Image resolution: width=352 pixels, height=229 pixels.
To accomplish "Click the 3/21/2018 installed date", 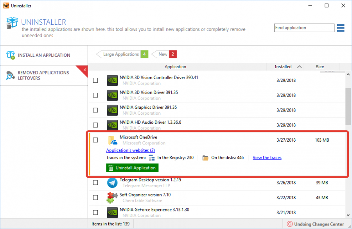I will pos(286,213).
